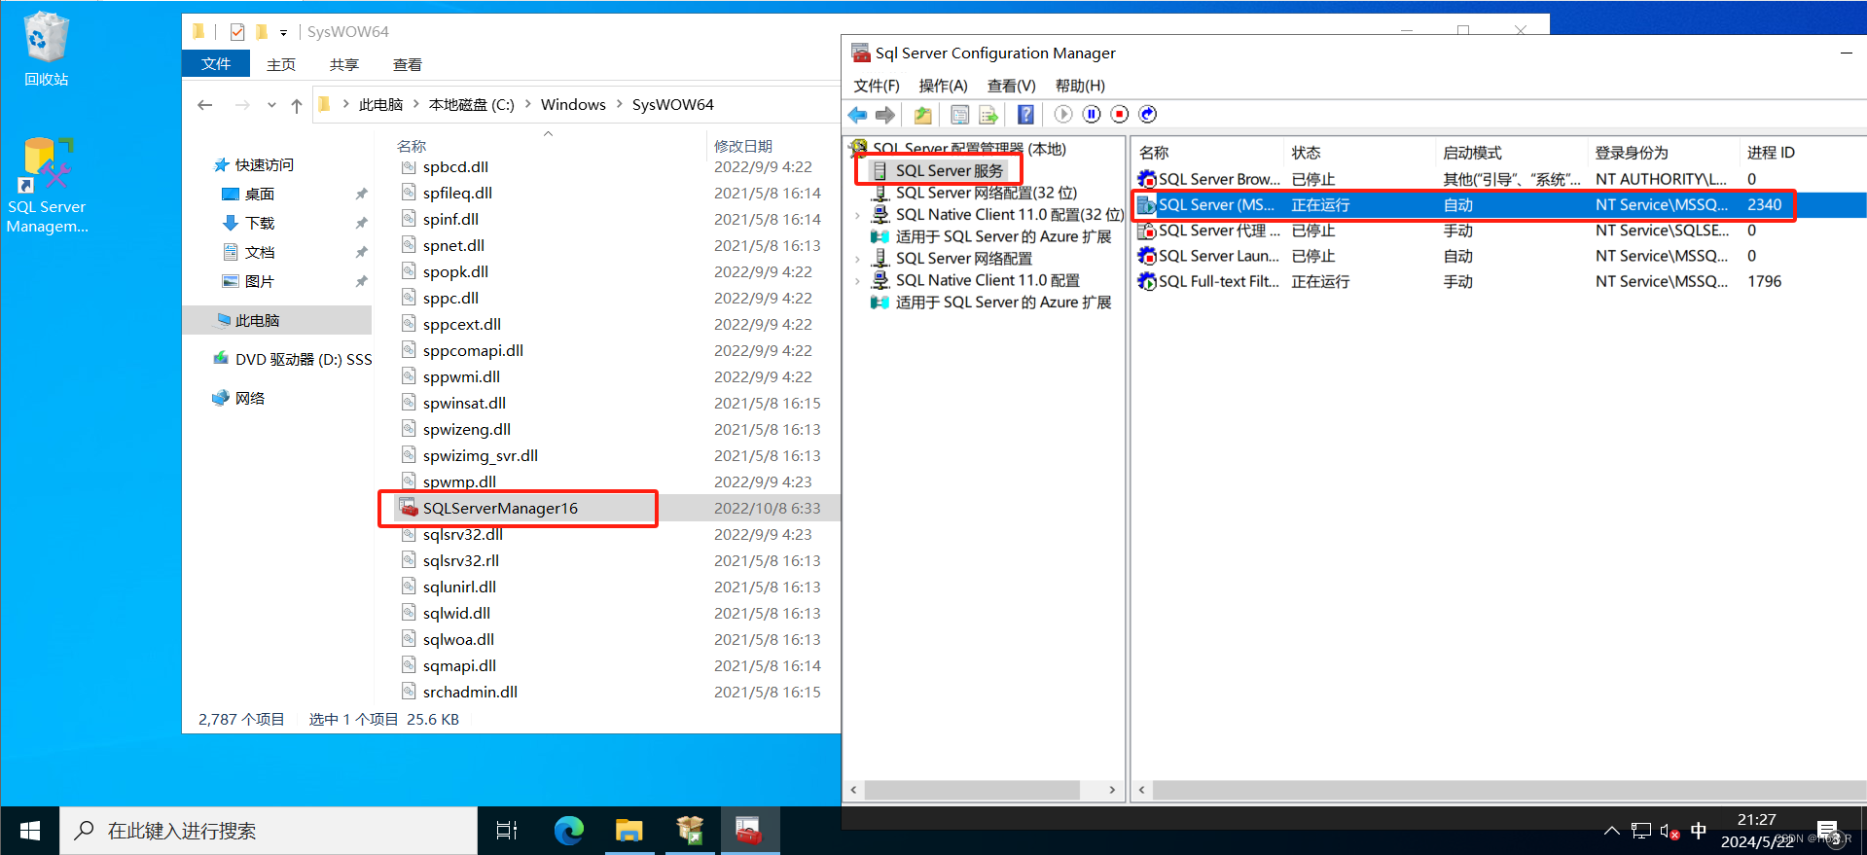Switch to 查看 tab in File Explorer

tap(408, 65)
